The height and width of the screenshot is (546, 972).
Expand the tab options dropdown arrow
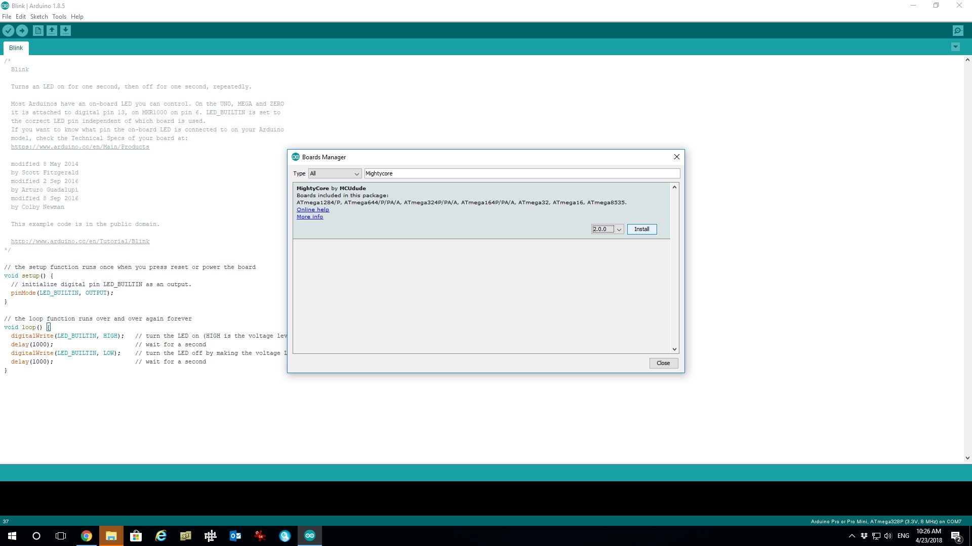tap(955, 47)
